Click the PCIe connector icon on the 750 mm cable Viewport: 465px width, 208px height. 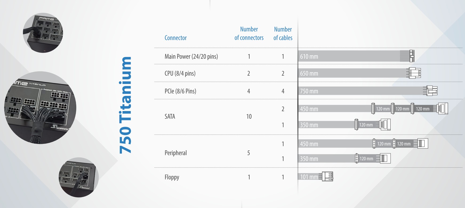click(x=432, y=91)
